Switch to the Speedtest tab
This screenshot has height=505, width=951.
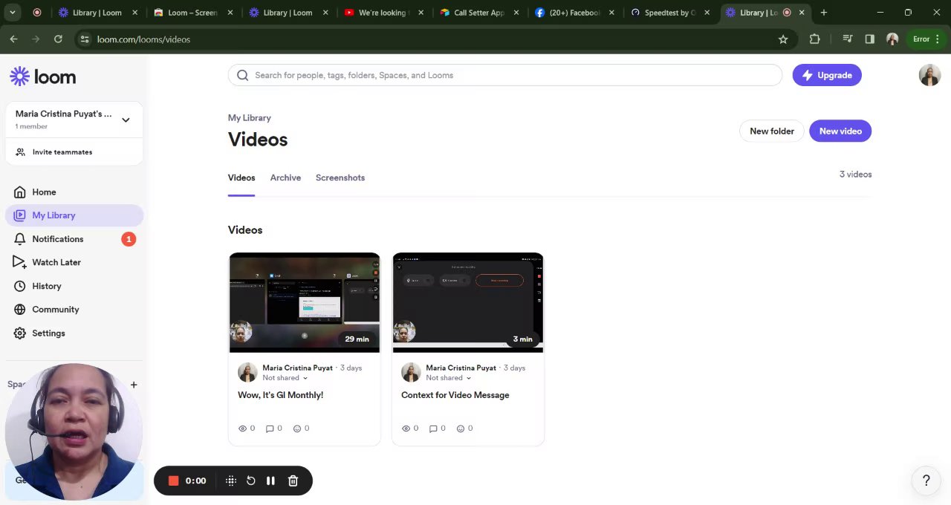point(671,13)
